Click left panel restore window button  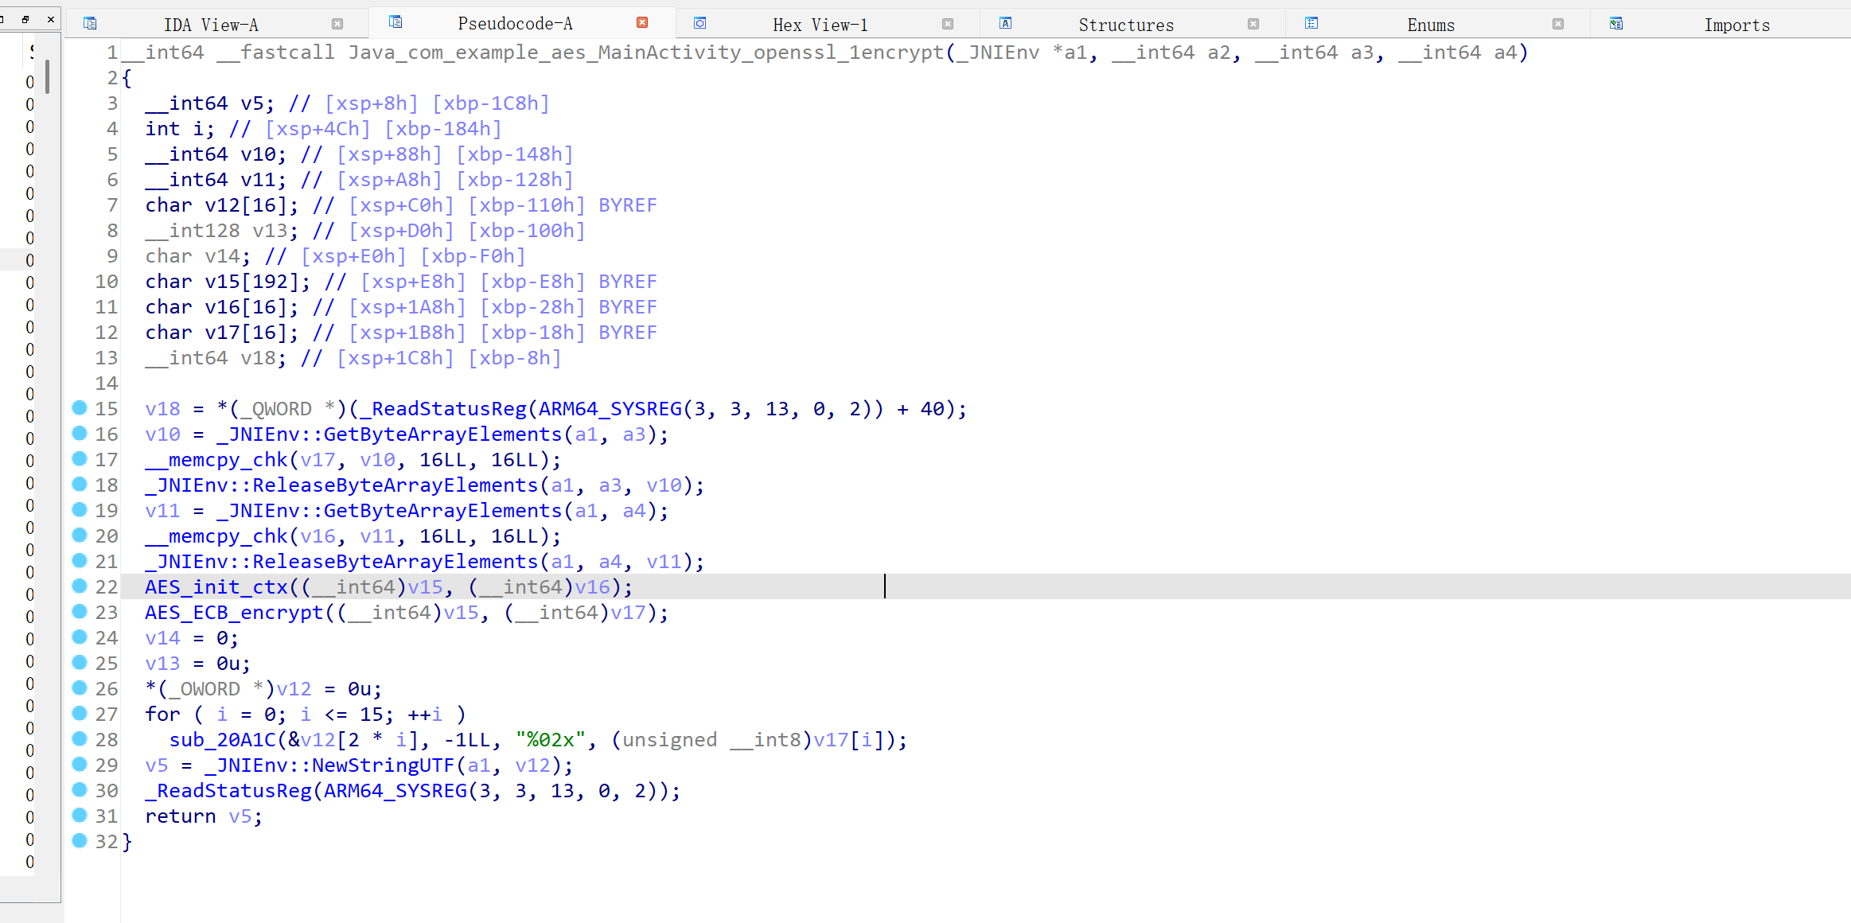26,18
